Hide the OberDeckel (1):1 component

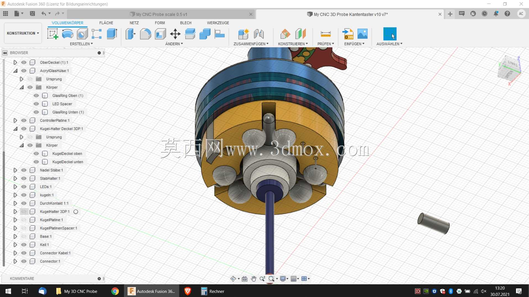pos(24,62)
